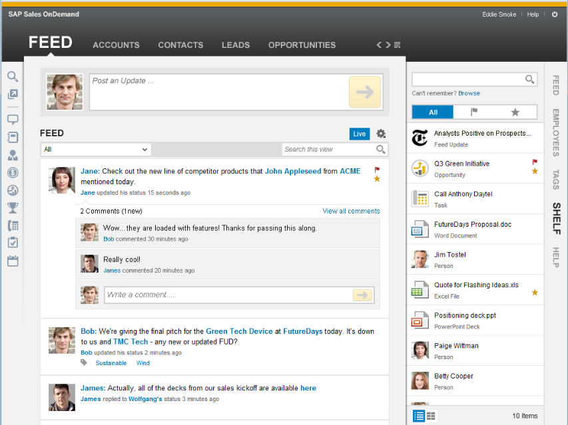Filter shelf by flagged items
Viewport: 568px width, 425px height.
pyautogui.click(x=474, y=112)
